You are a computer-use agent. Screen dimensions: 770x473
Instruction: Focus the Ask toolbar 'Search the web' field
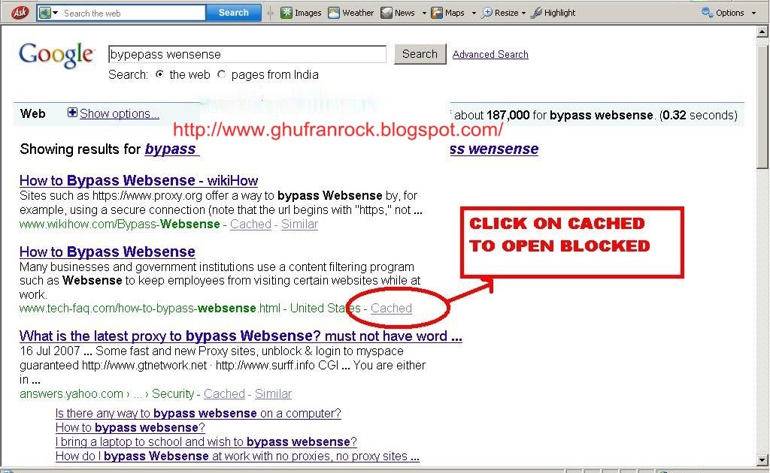[x=132, y=14]
